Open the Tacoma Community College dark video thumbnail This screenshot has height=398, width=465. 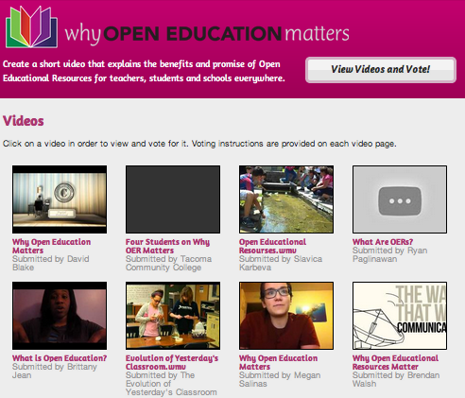click(x=173, y=199)
